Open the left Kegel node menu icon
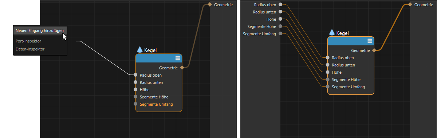Viewport: 437px width, 138px height. 178,58
